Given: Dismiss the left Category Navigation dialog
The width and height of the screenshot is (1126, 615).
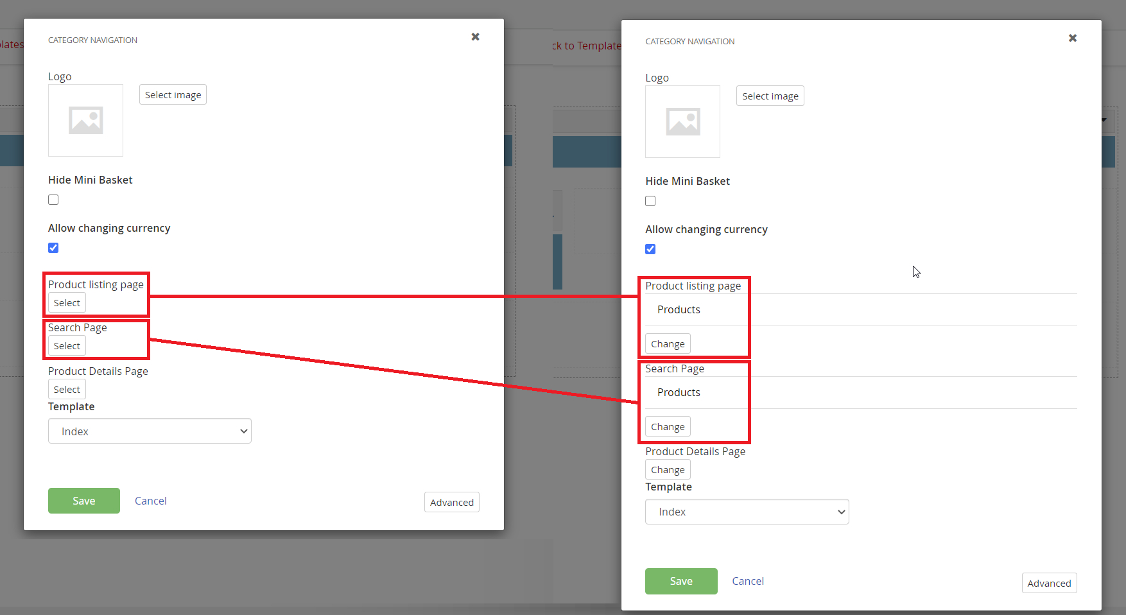Looking at the screenshot, I should (x=475, y=37).
